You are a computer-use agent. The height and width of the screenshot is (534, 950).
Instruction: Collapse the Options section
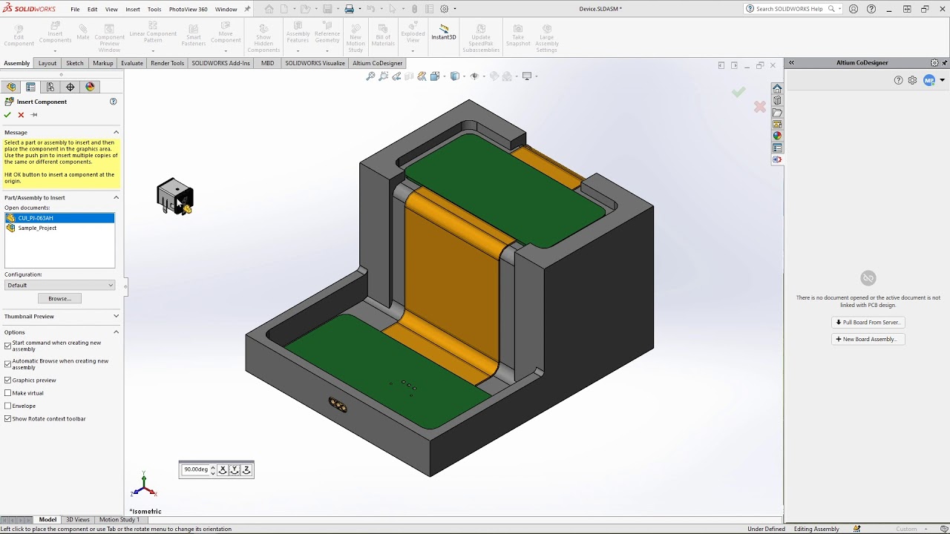pos(116,332)
